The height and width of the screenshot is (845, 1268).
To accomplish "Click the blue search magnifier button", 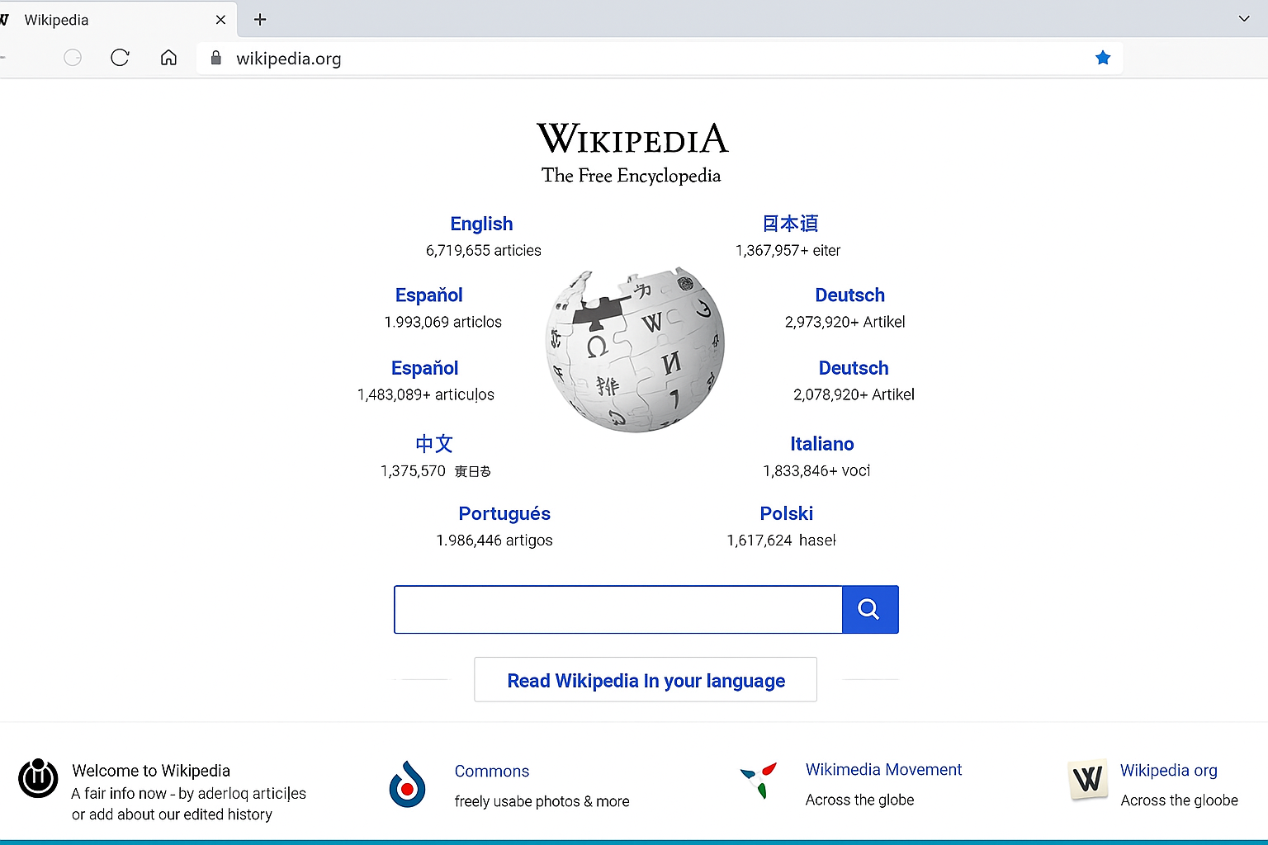I will [x=869, y=610].
